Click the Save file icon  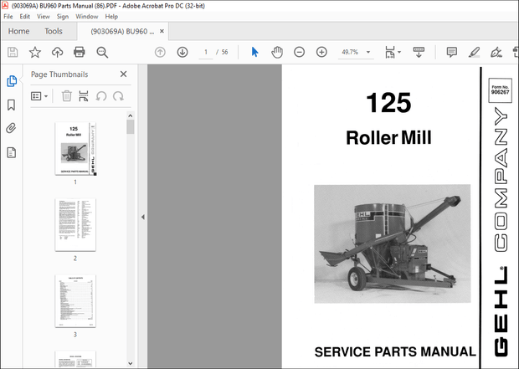[13, 52]
